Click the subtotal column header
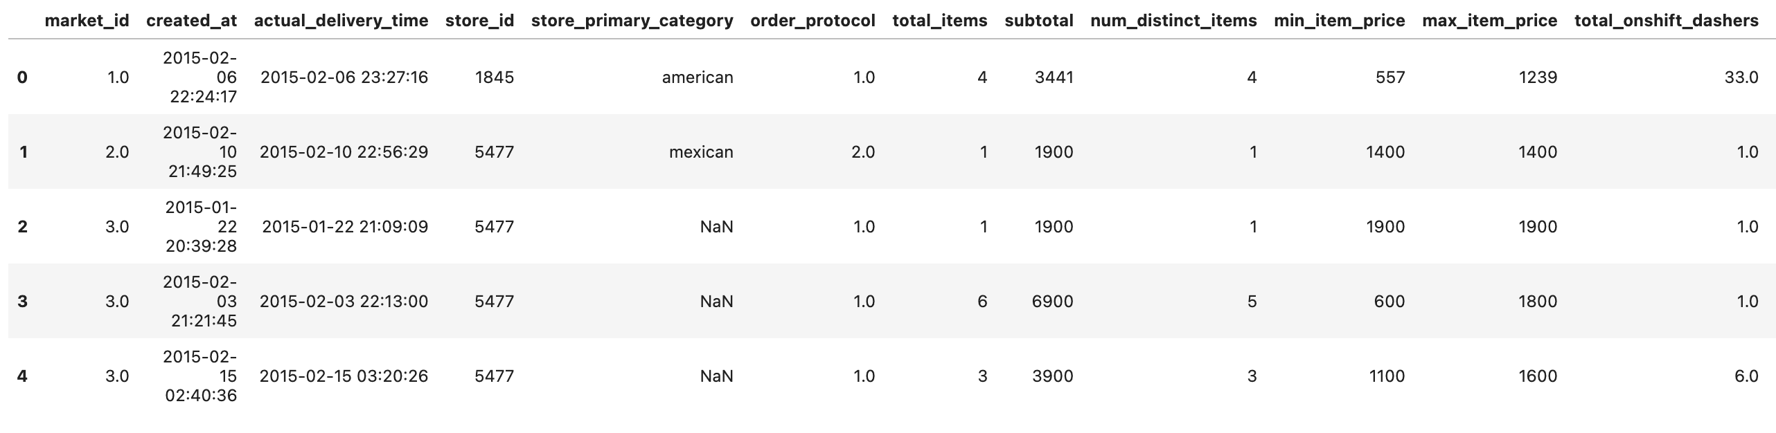 pos(1039,21)
